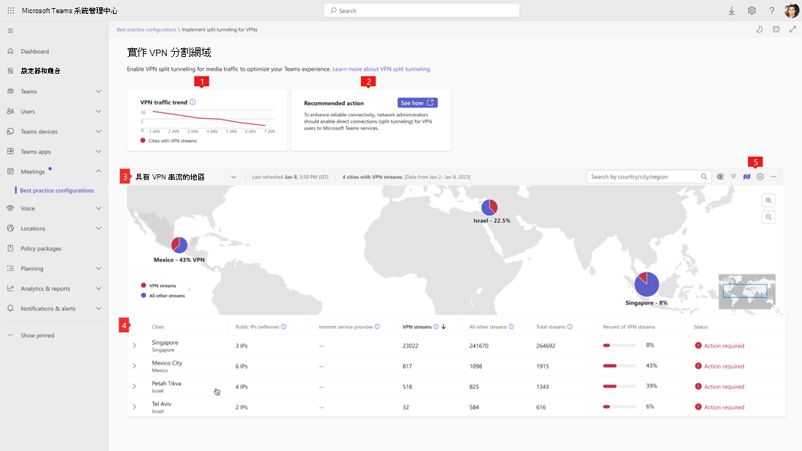Open the filter icon above map
The width and height of the screenshot is (802, 451).
pyautogui.click(x=733, y=177)
